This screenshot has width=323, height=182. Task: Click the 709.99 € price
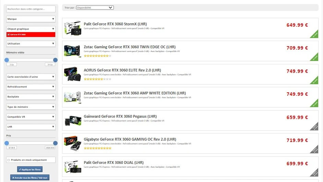point(297,48)
